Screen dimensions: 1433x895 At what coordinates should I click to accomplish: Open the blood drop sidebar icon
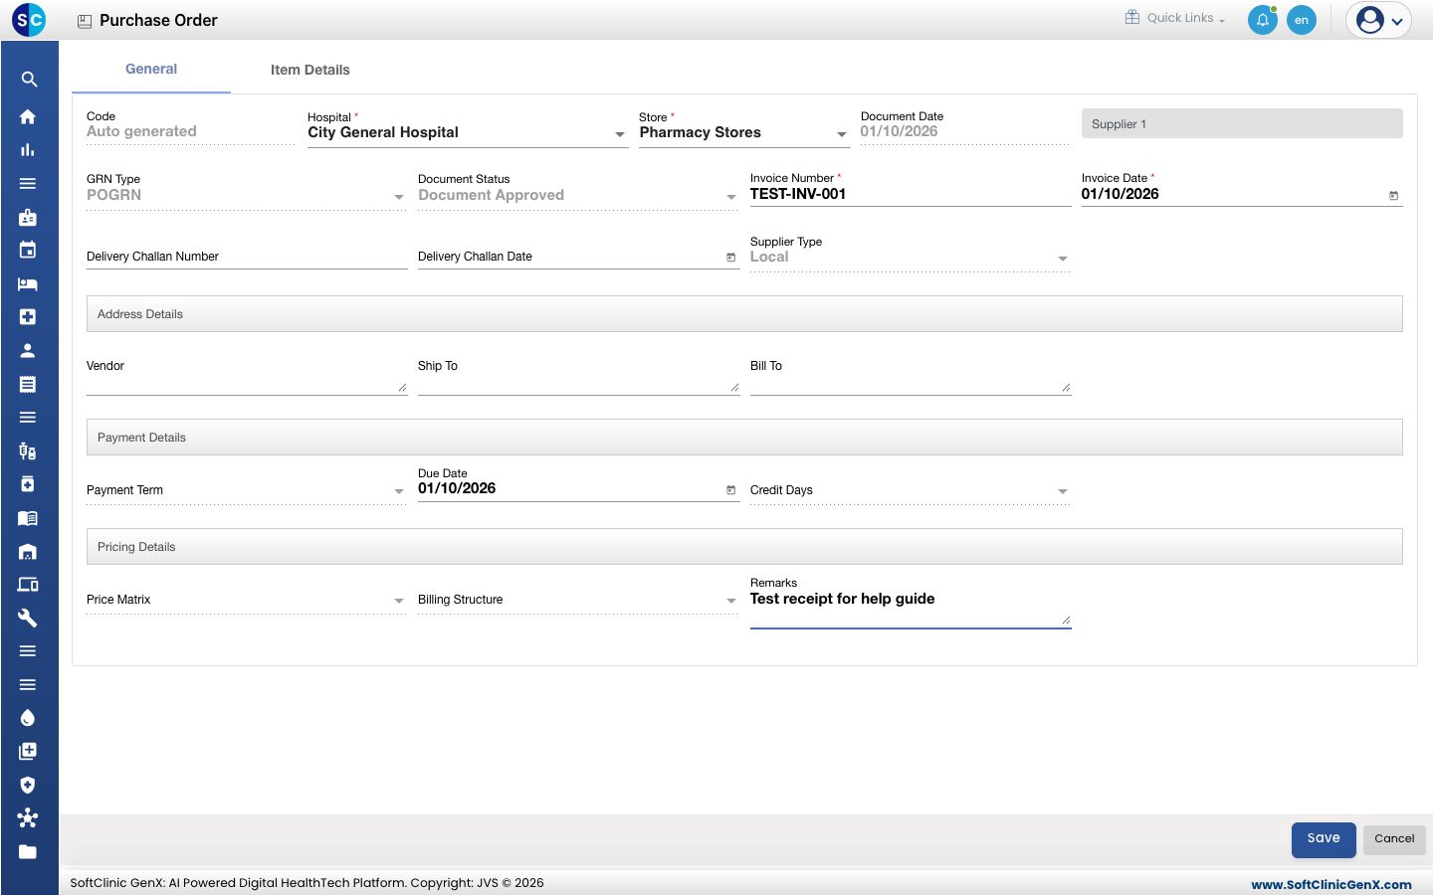[28, 718]
